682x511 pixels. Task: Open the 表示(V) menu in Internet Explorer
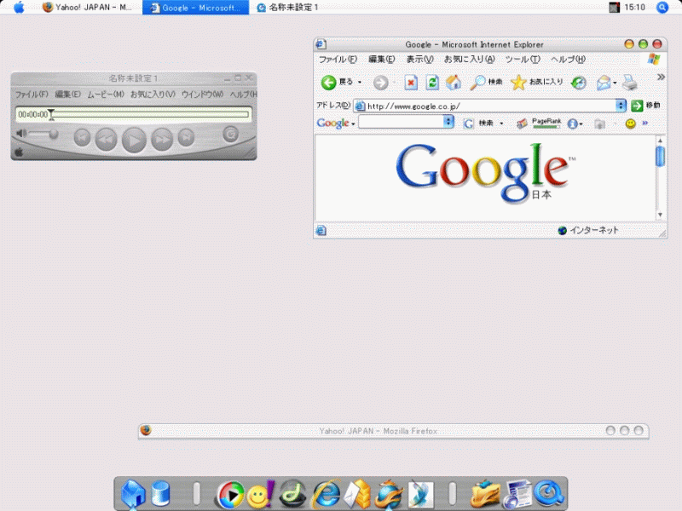click(419, 60)
